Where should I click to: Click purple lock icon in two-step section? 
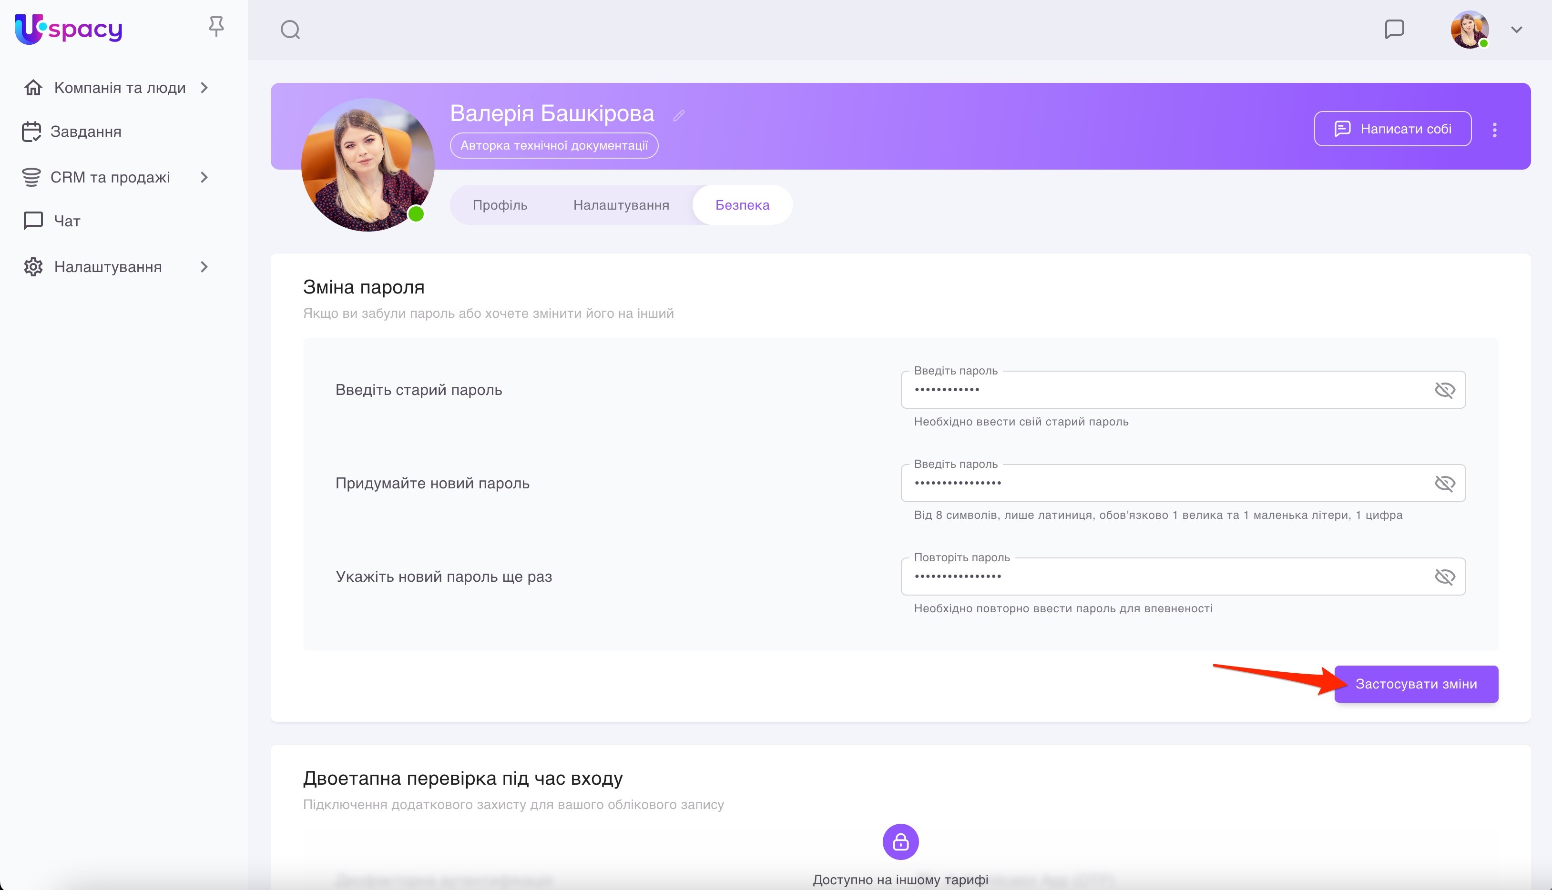(900, 842)
